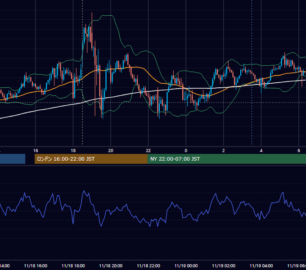This screenshot has width=306, height=270.
Task: Click the hour label 20 under the chart
Action: (111, 151)
